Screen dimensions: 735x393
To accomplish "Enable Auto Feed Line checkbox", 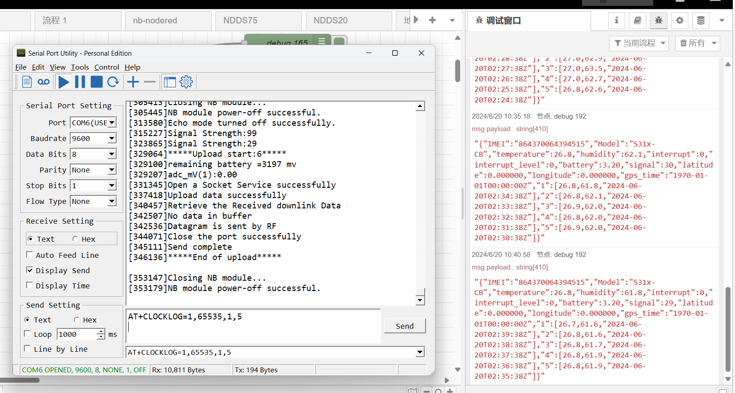I will pos(29,255).
